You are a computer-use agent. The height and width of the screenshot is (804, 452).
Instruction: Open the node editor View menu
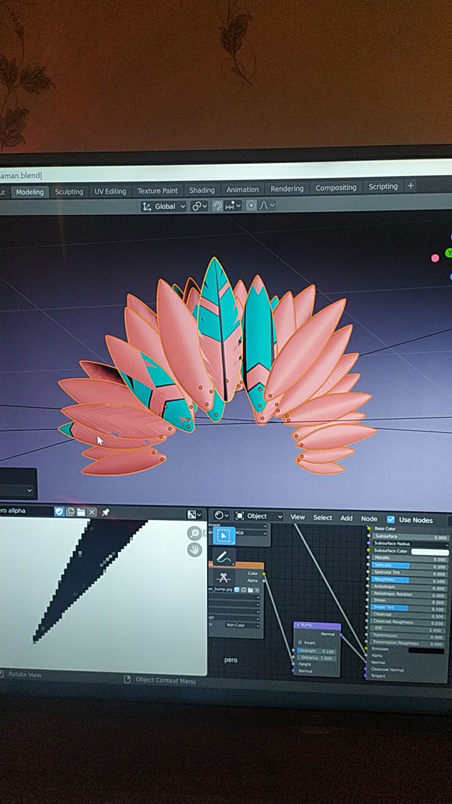(x=298, y=517)
